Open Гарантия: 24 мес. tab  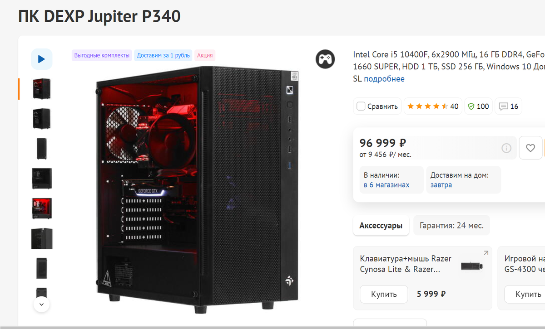[451, 225]
